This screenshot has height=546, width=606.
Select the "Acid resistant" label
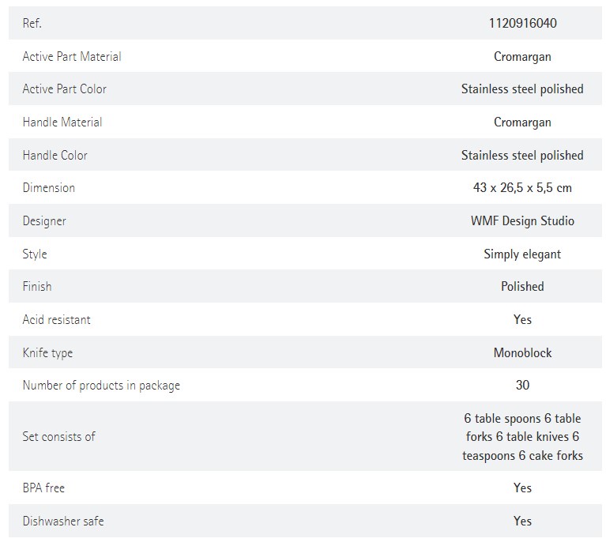[x=57, y=320]
